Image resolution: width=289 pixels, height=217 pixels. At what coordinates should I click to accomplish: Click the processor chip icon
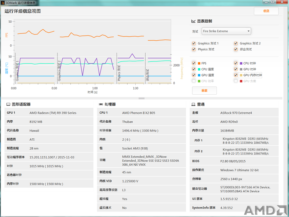pyautogui.click(x=101, y=105)
